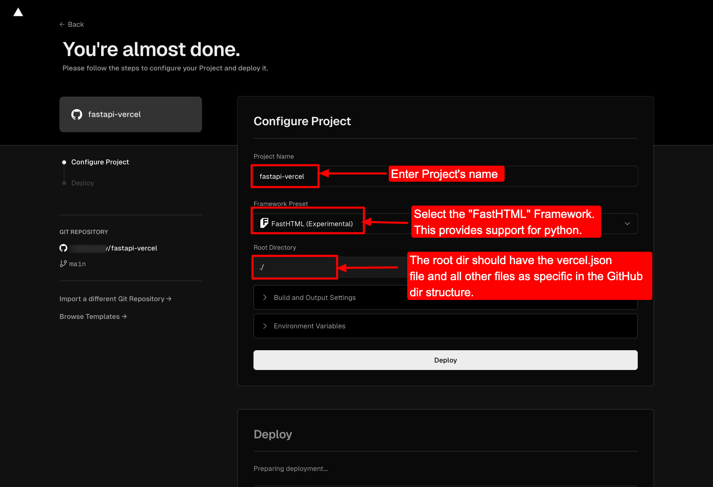The image size is (713, 487).
Task: Click the fastapi-vercel repository card
Action: pos(130,115)
